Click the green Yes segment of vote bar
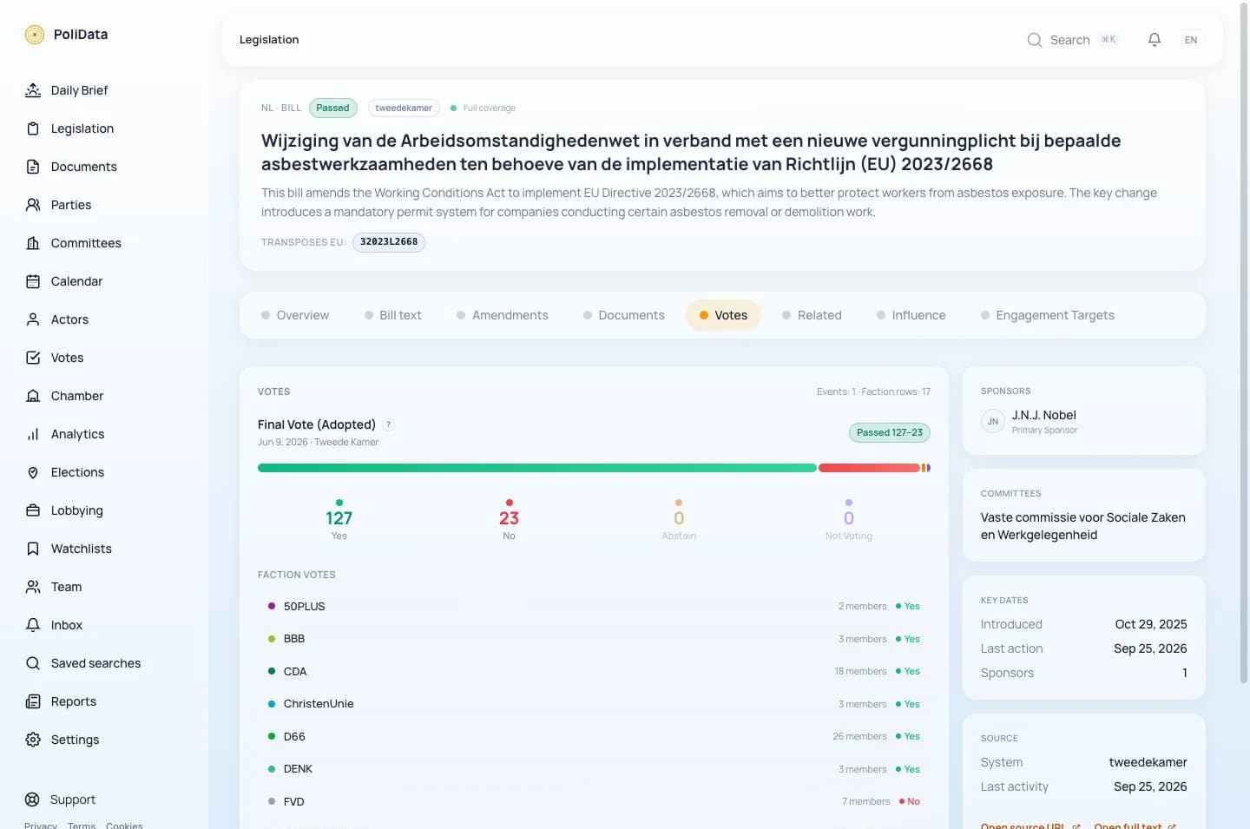Screen dimensions: 1250x829 pyautogui.click(x=536, y=468)
